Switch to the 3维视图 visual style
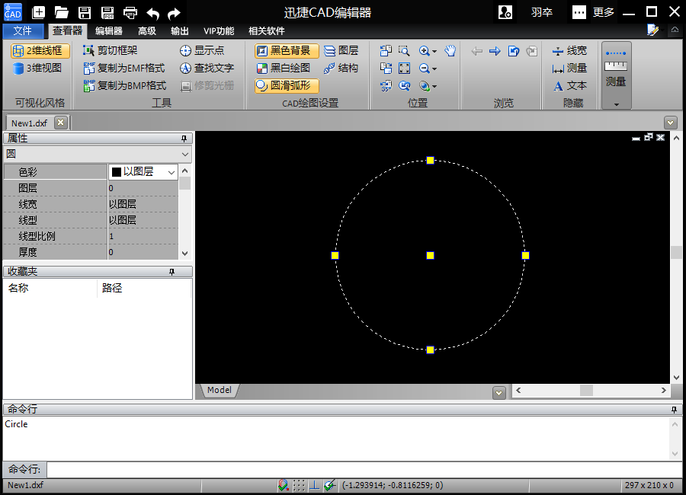The image size is (686, 495). (37, 69)
